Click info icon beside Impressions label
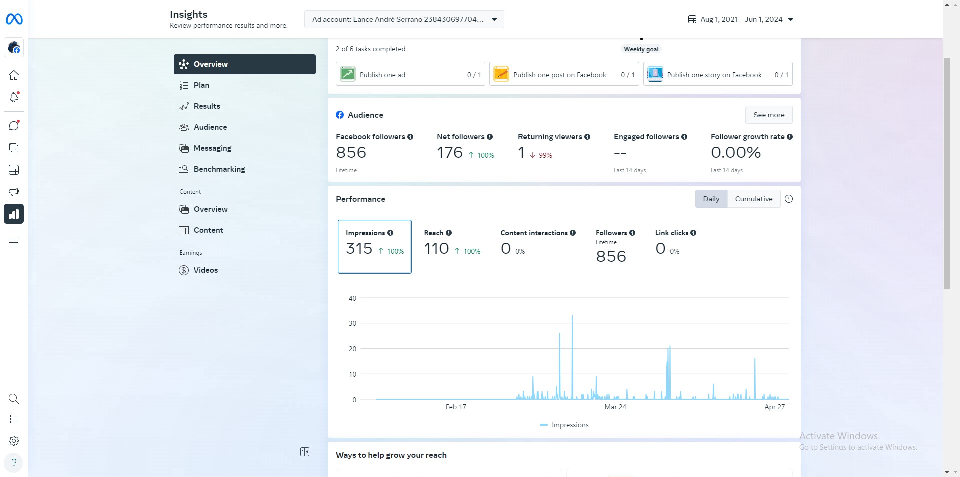 pos(390,233)
